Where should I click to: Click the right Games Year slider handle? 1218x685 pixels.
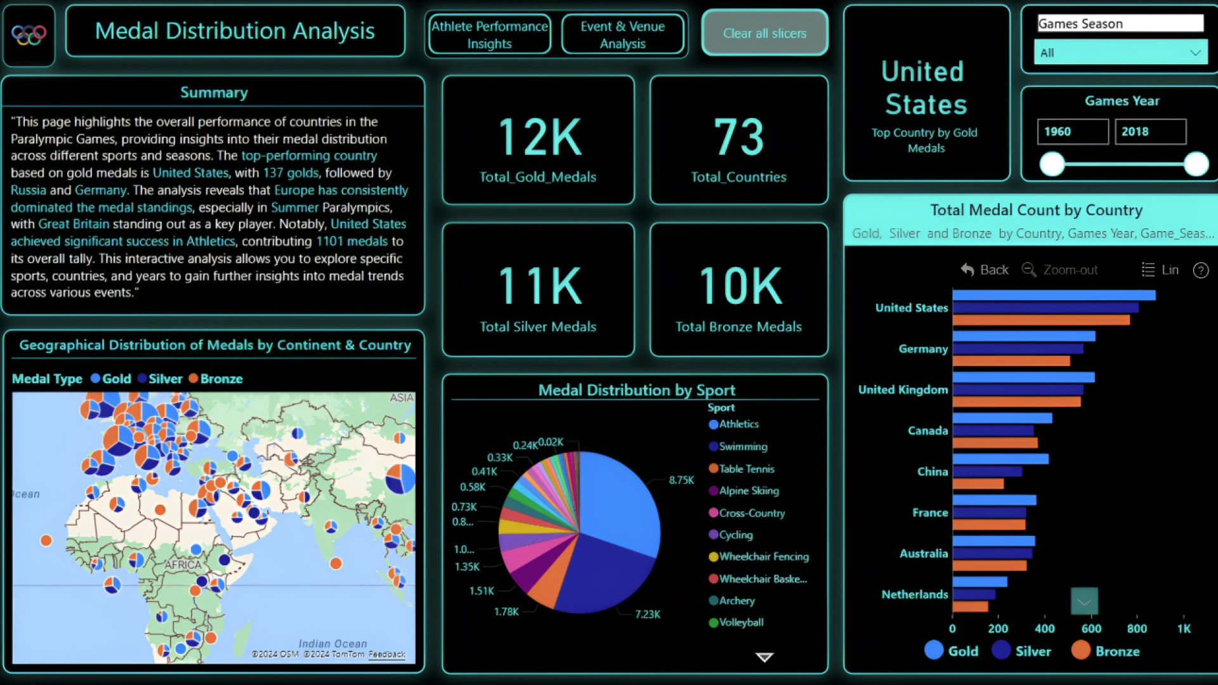click(x=1196, y=164)
